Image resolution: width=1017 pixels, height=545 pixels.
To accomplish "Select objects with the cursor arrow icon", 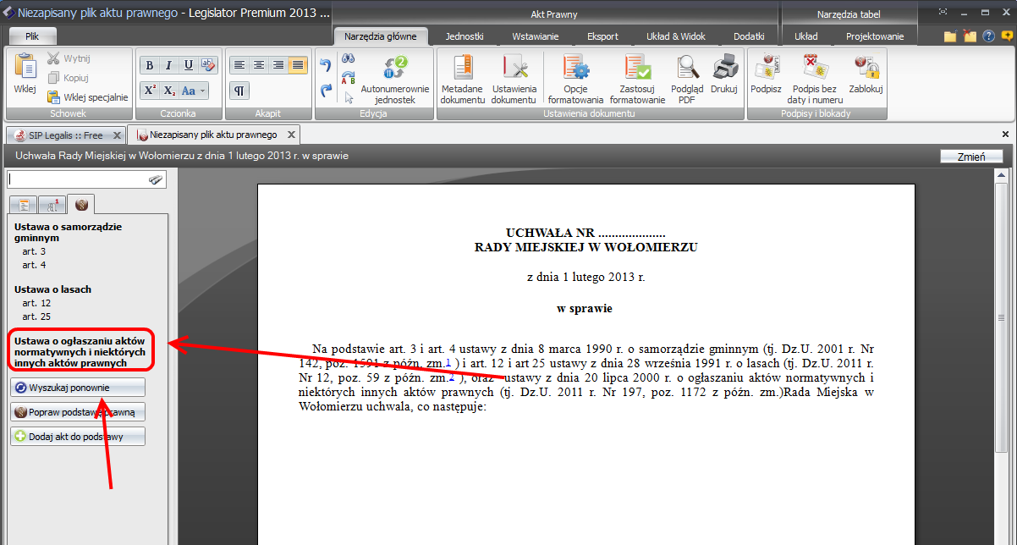I will pos(348,97).
